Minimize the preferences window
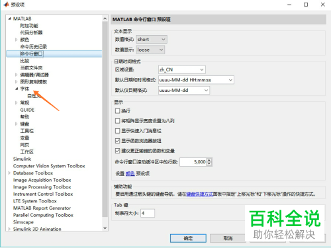The image size is (331, 248). [289, 5]
